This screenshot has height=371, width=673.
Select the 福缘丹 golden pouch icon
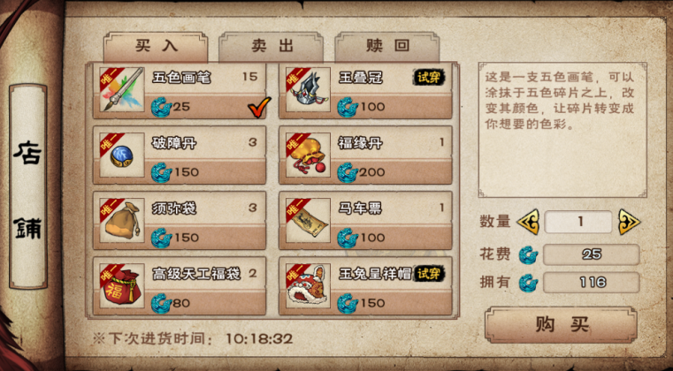[x=308, y=155]
